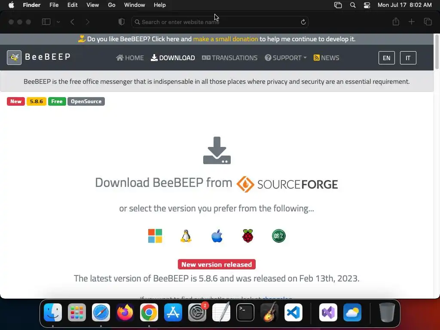Select the Raspberry Pi download icon
This screenshot has width=440, height=330.
248,236
